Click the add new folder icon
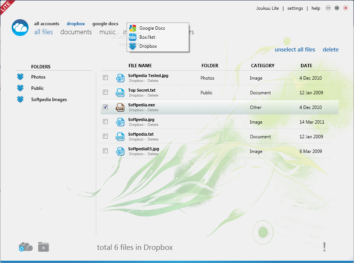Screen dimensions: 354x263 (43, 247)
